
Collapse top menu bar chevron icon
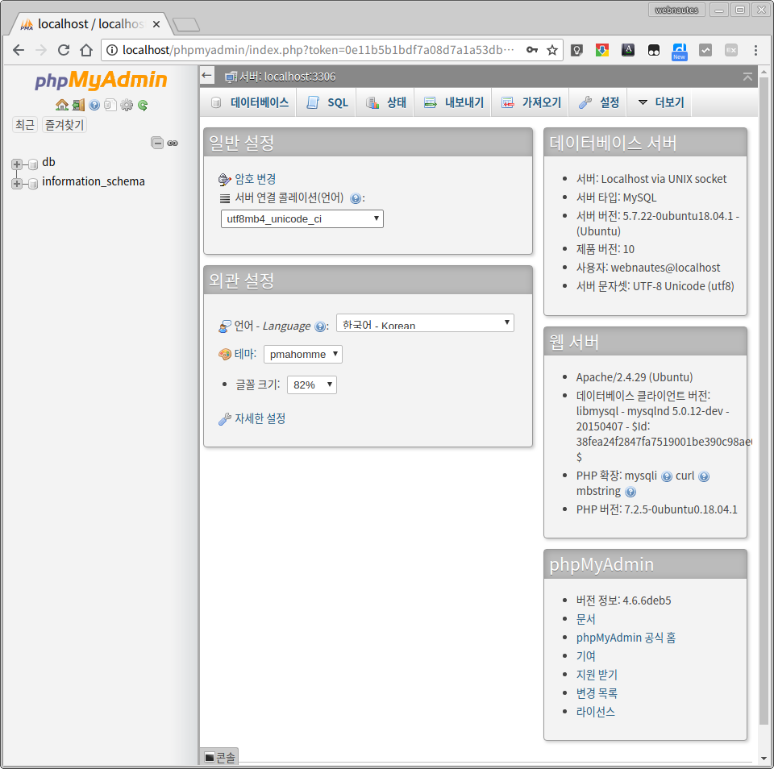(747, 77)
